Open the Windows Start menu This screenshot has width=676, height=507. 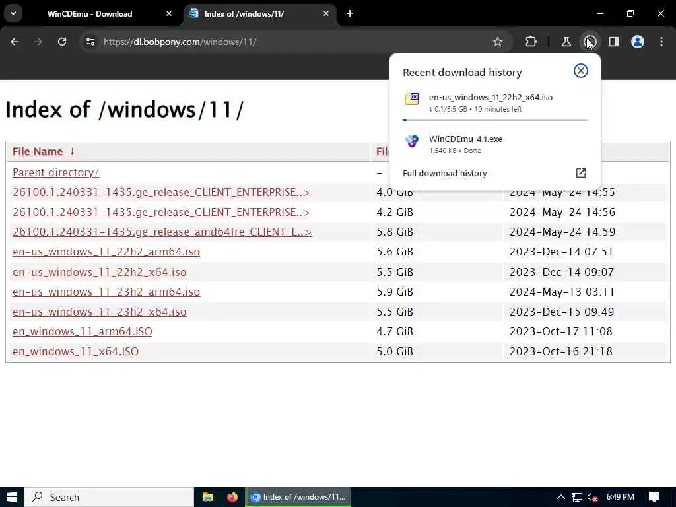coord(12,497)
